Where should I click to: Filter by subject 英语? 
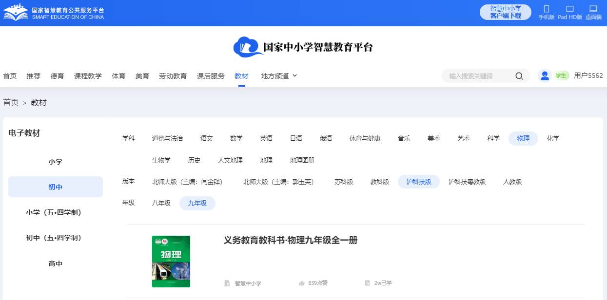[x=266, y=138]
